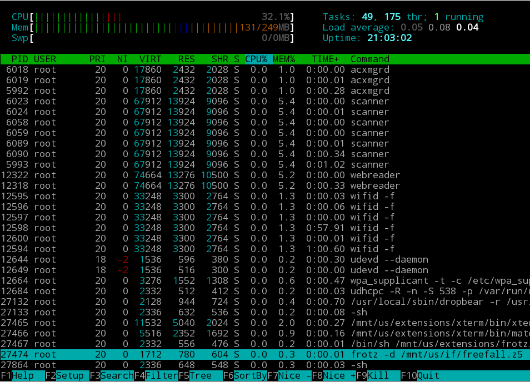Select process row PID 6019 acxmgrd
Screen dimensions: 530x382
265,80
